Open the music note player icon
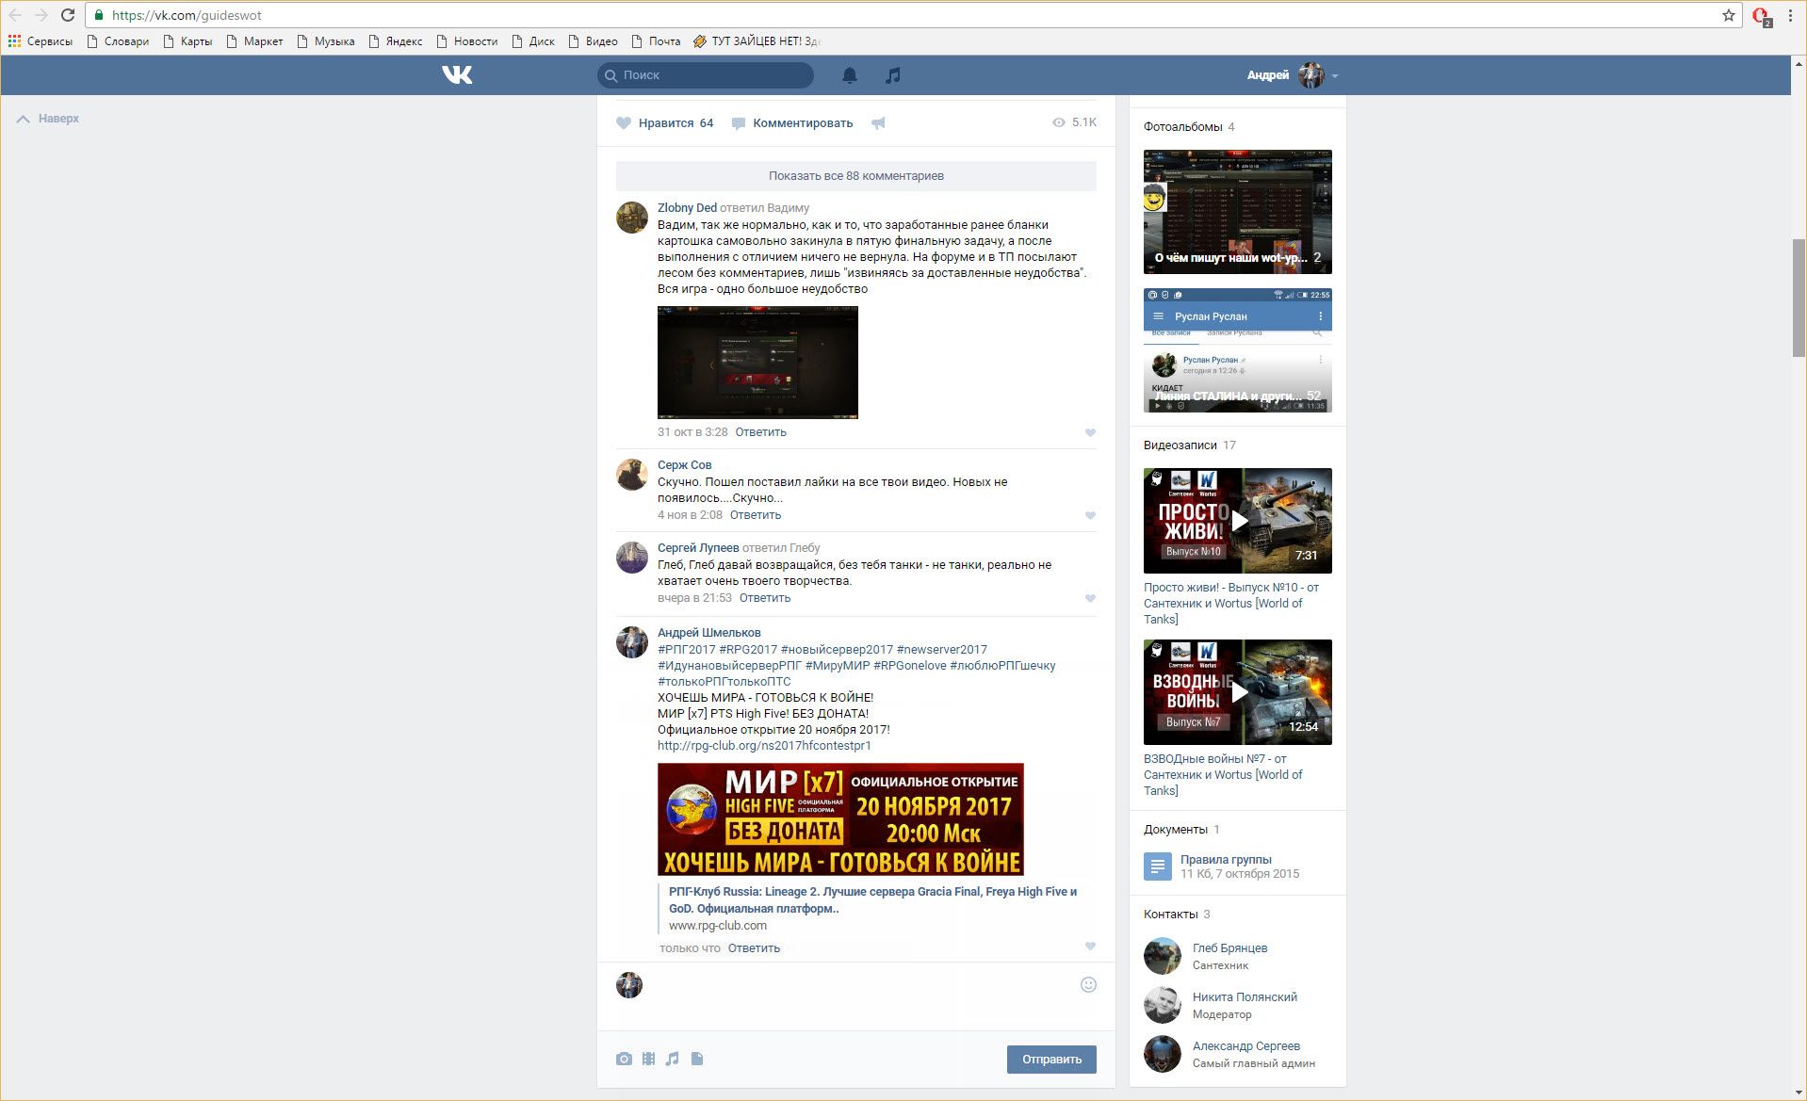Viewport: 1807px width, 1101px height. pyautogui.click(x=893, y=75)
